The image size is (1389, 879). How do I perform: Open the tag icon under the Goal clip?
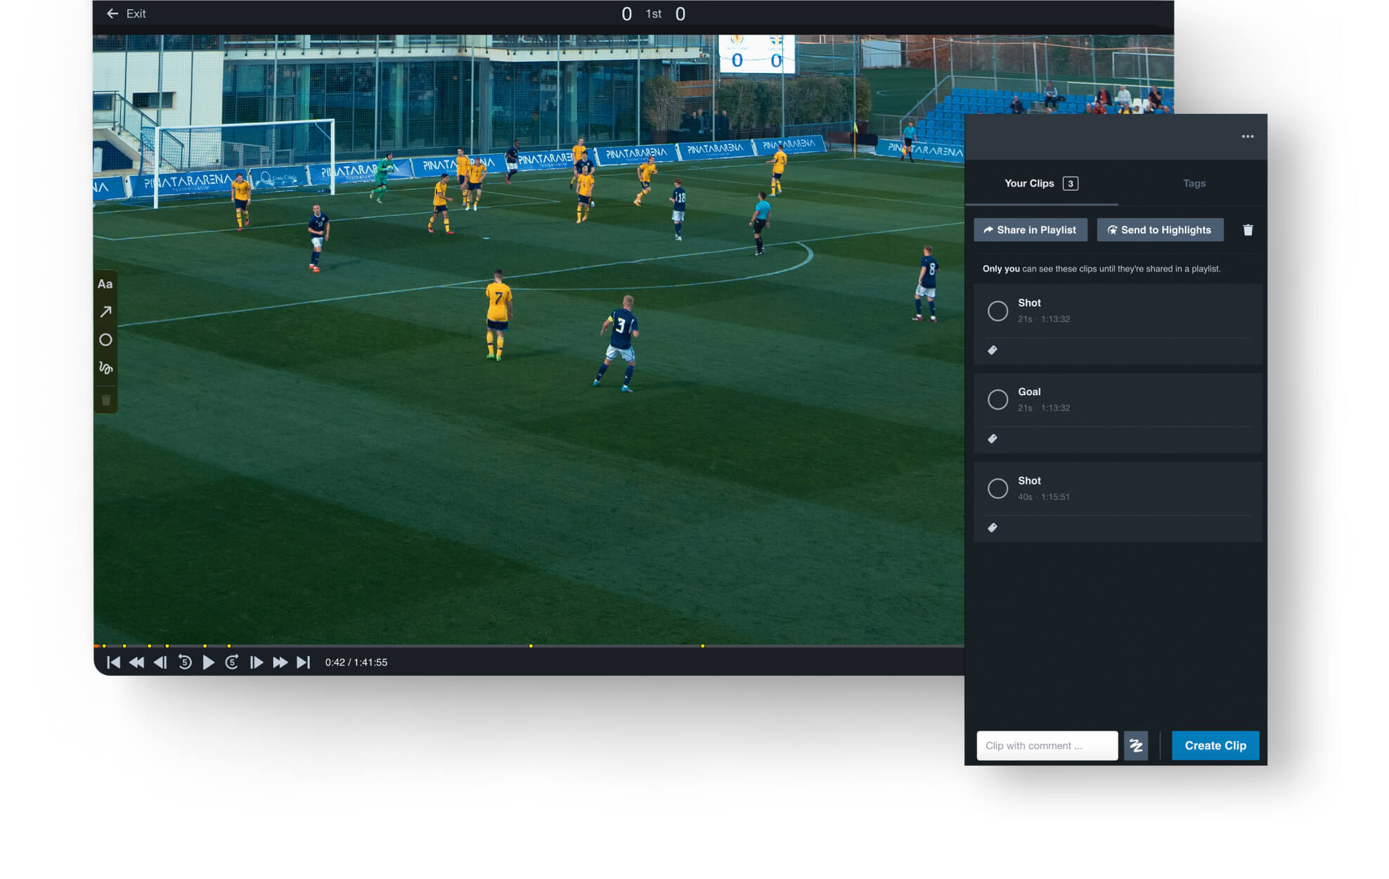click(993, 438)
